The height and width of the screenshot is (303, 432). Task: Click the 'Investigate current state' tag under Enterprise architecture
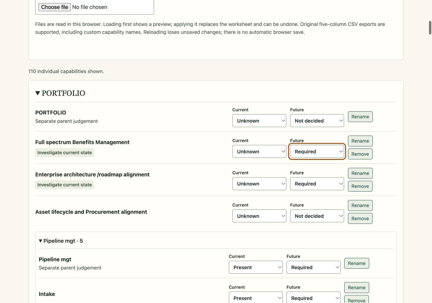point(64,185)
